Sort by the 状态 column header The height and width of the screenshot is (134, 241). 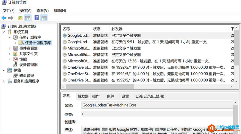tap(100, 29)
